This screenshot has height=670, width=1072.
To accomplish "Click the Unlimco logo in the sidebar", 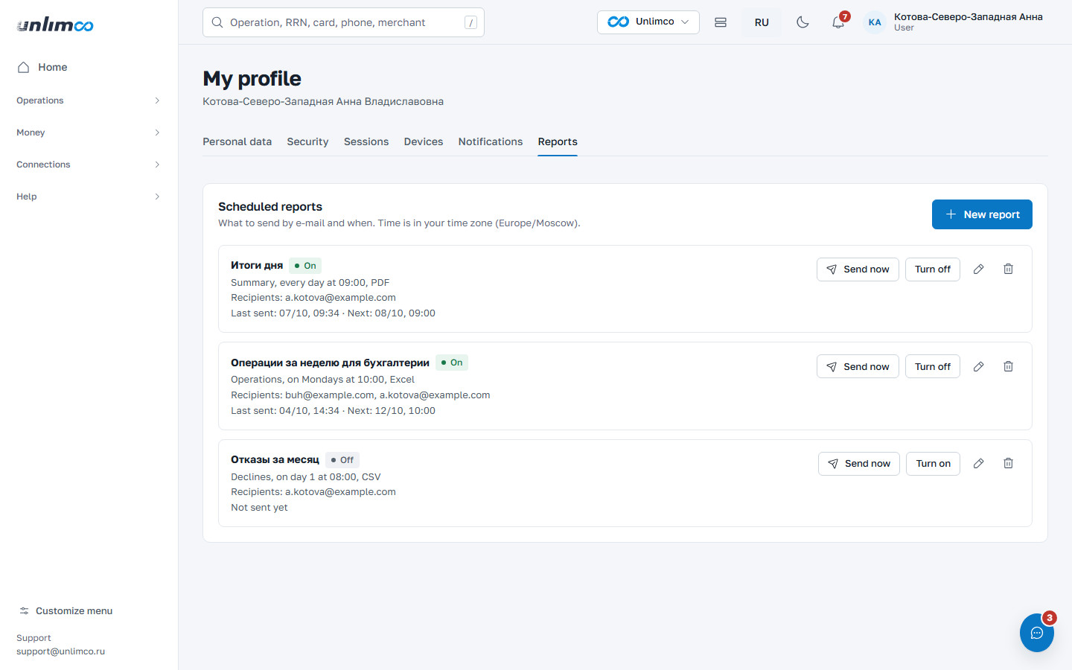I will coord(55,25).
